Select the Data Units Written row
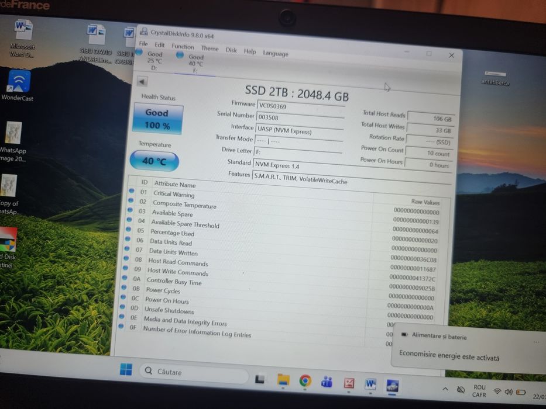546x409 pixels. (x=280, y=258)
